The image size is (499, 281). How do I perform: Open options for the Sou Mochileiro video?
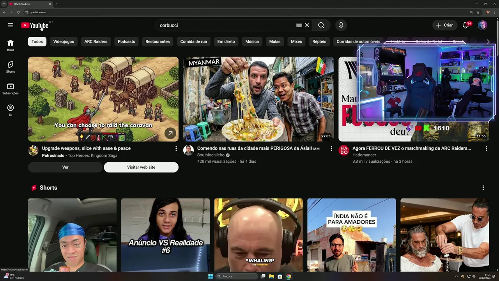[331, 149]
